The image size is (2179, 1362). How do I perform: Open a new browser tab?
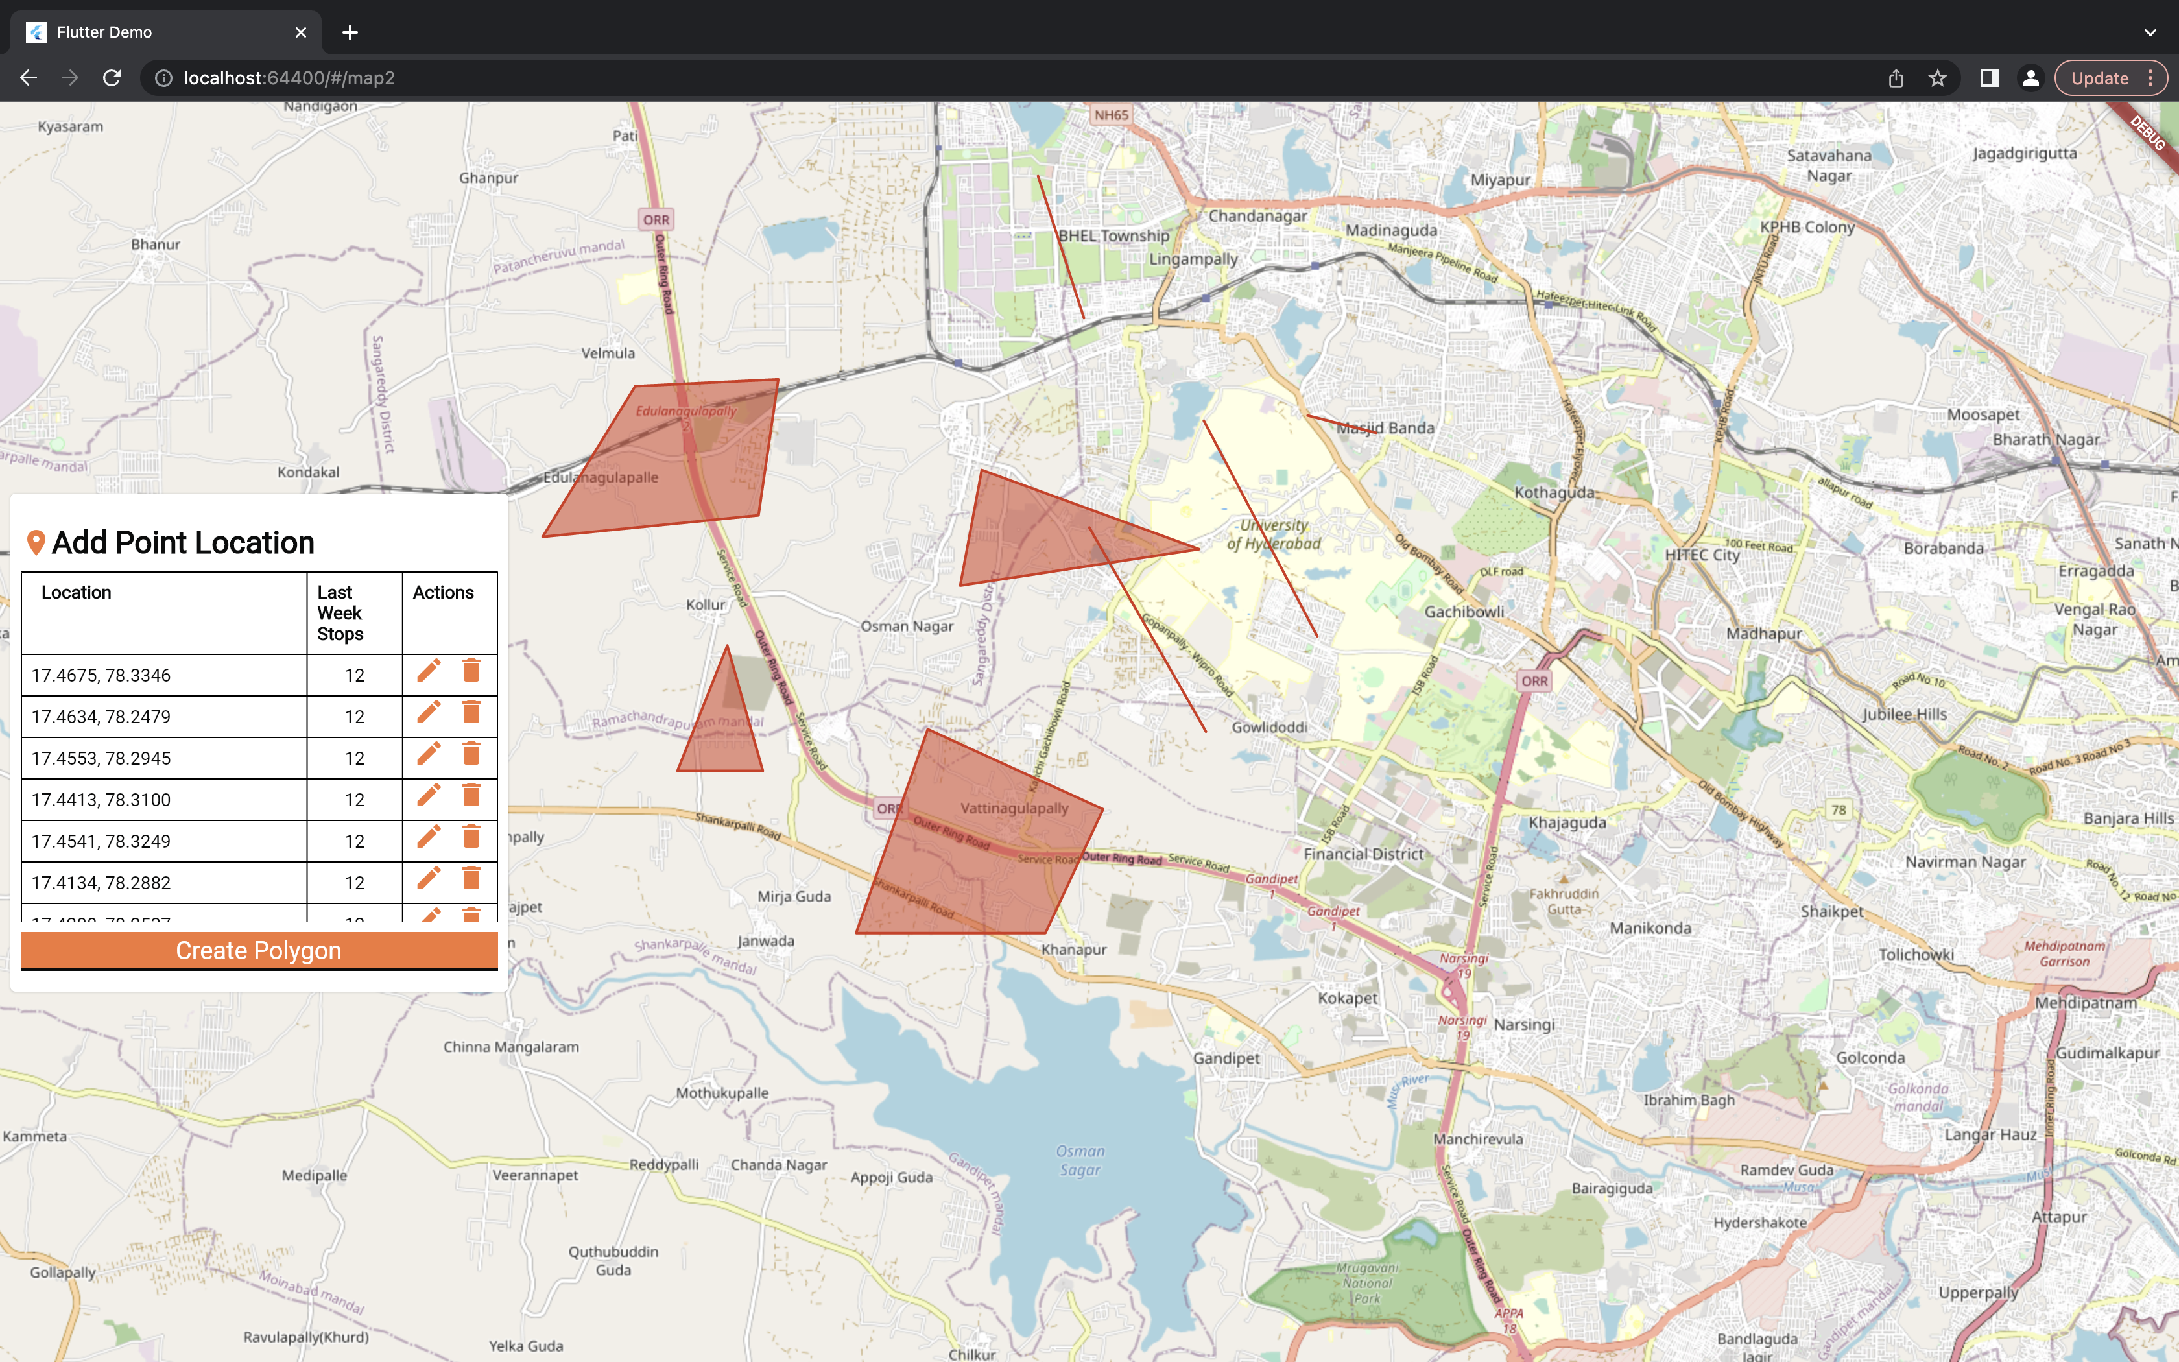(350, 32)
